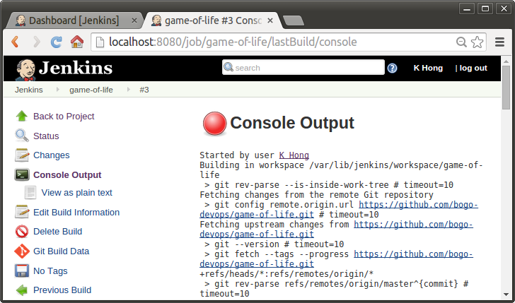The height and width of the screenshot is (303, 515).
Task: Click the vertical scrollbar thumb
Action: coord(506,88)
